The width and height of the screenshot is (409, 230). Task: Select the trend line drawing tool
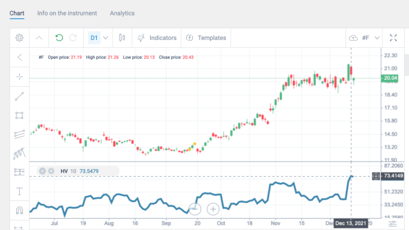[x=20, y=96]
